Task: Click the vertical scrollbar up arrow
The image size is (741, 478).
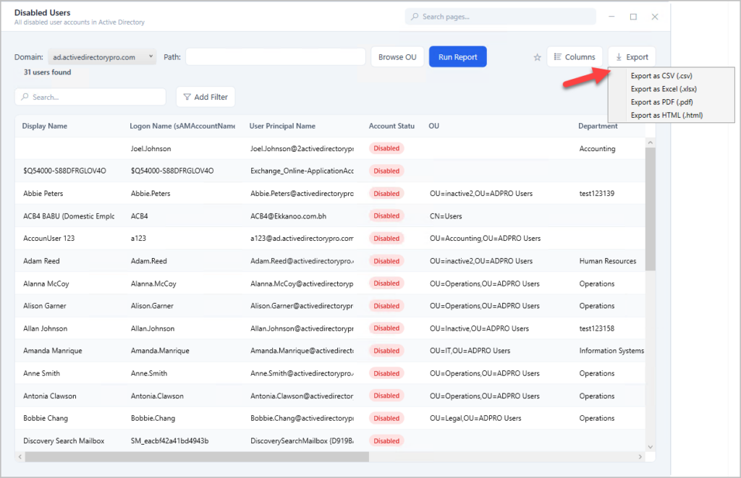Action: (651, 142)
